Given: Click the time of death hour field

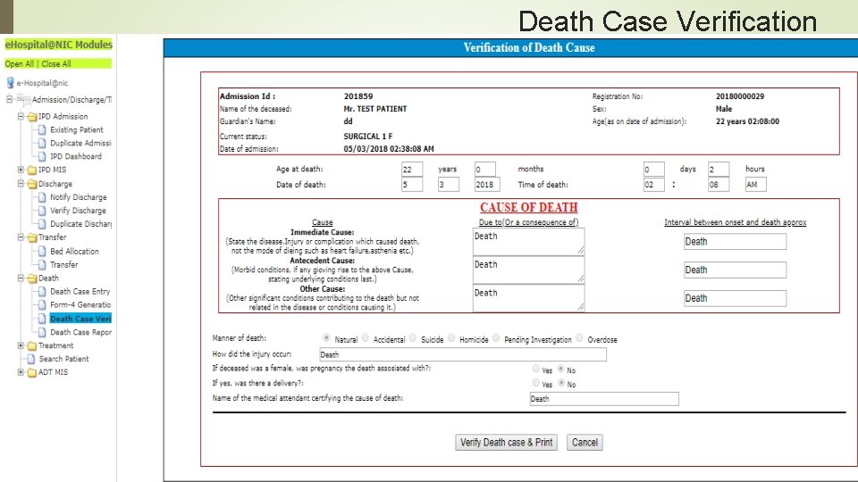Looking at the screenshot, I should [x=654, y=184].
